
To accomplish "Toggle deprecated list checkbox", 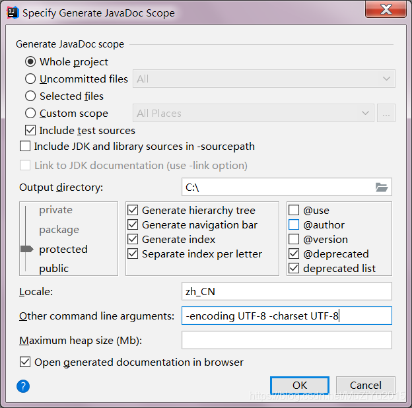I will (x=294, y=268).
